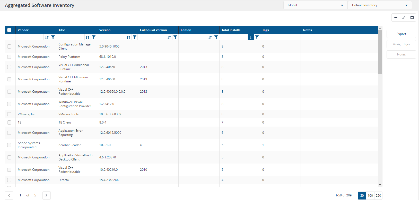Click the Vendor column filter icon
The width and height of the screenshot is (419, 200).
(53, 37)
